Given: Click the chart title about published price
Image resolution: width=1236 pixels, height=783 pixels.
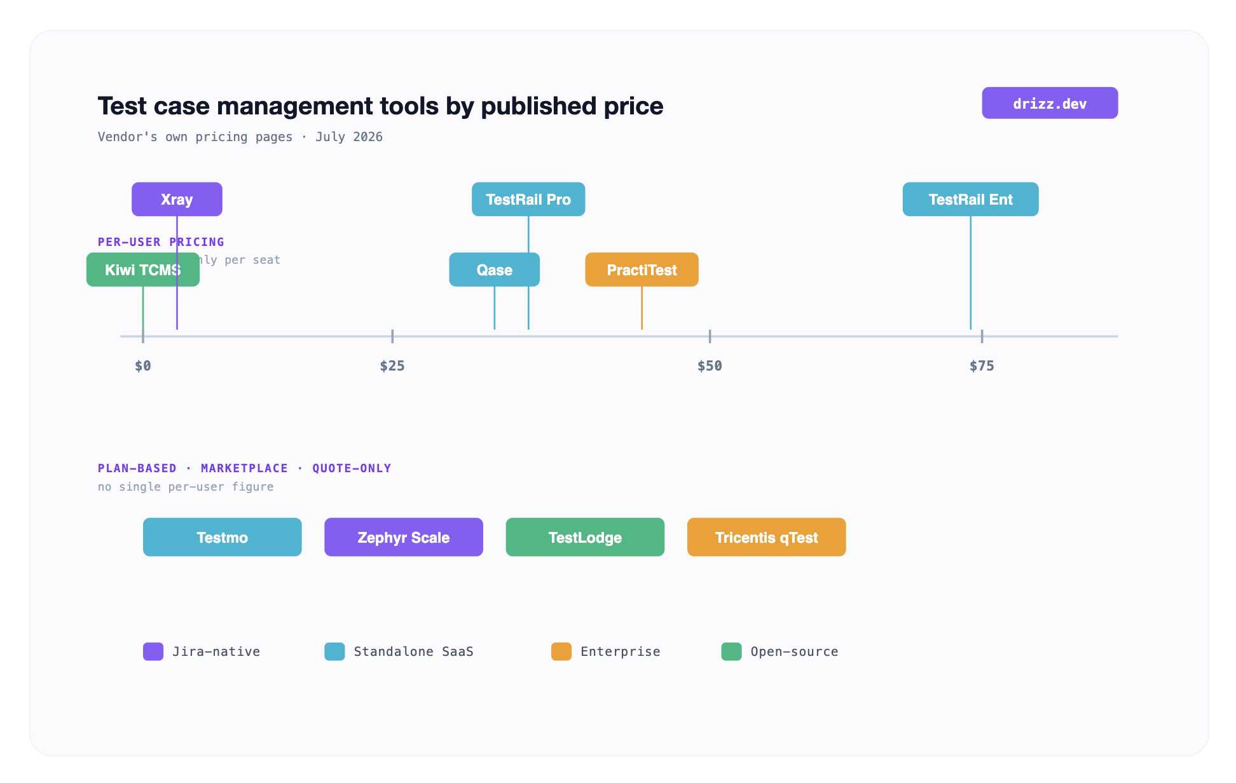Looking at the screenshot, I should tap(380, 106).
